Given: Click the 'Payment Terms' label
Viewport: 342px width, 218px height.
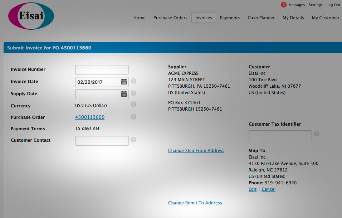Looking at the screenshot, I should point(28,129).
